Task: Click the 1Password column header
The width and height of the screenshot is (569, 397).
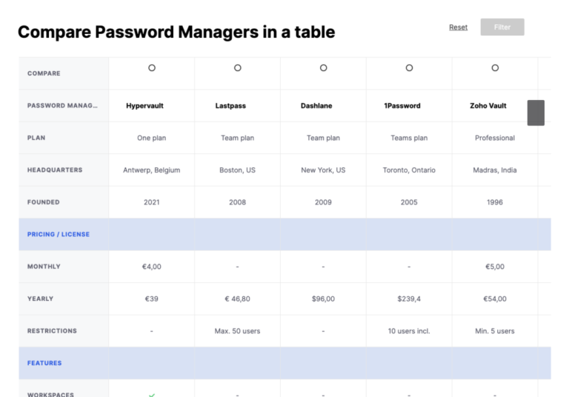Action: pos(402,106)
